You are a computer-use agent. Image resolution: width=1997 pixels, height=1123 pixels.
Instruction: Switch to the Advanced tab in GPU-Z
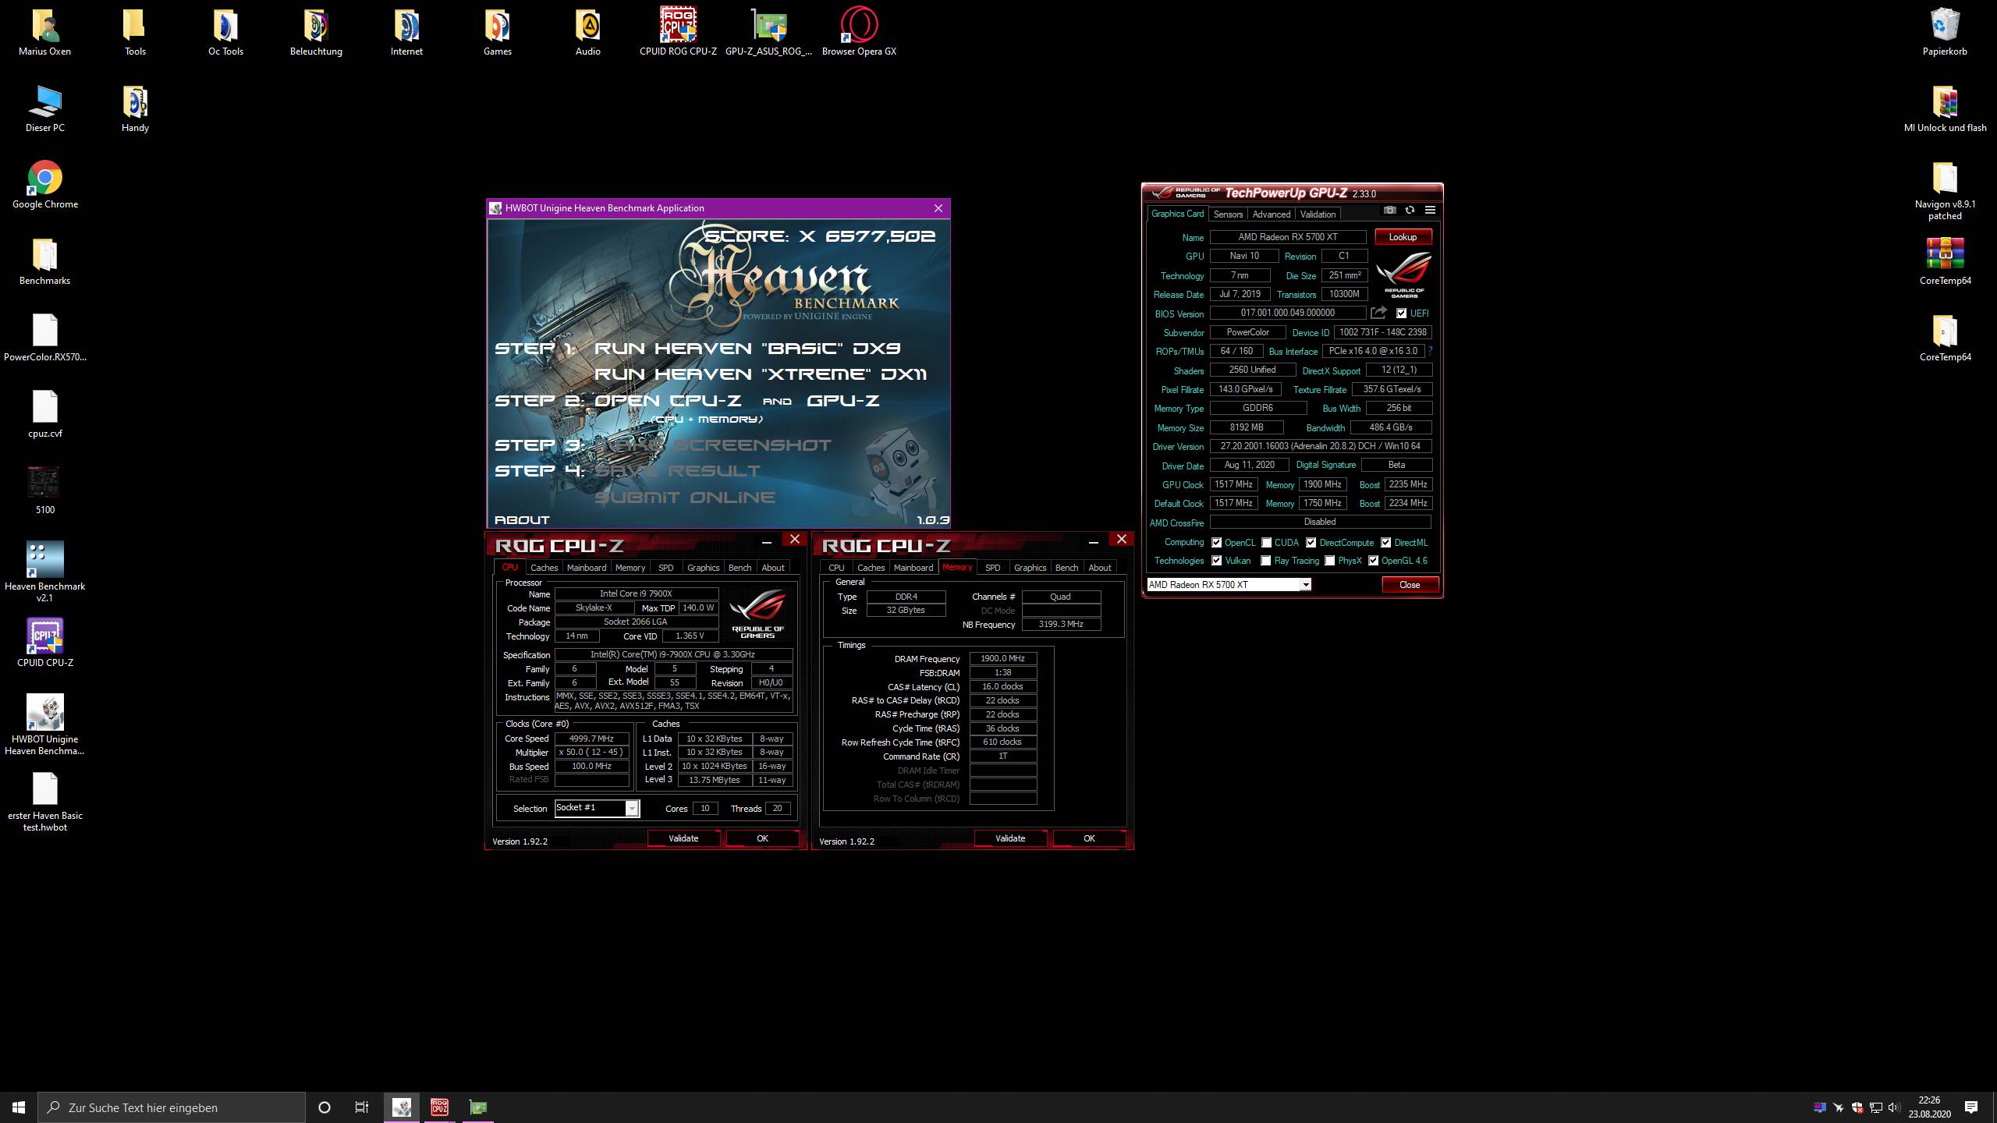tap(1272, 214)
